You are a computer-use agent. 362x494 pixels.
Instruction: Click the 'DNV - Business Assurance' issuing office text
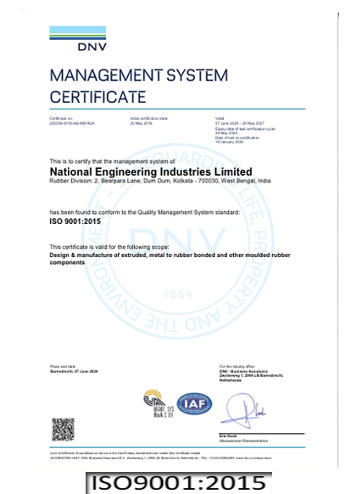pos(243,371)
